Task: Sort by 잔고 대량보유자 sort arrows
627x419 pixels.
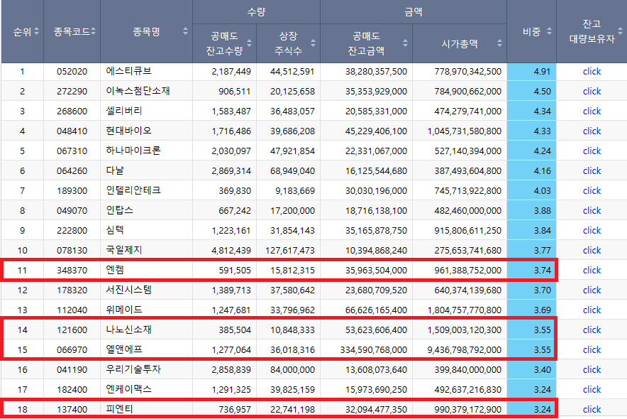Action: click(x=620, y=31)
